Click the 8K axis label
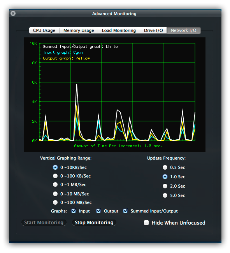230x253 pixels. pos(34,63)
